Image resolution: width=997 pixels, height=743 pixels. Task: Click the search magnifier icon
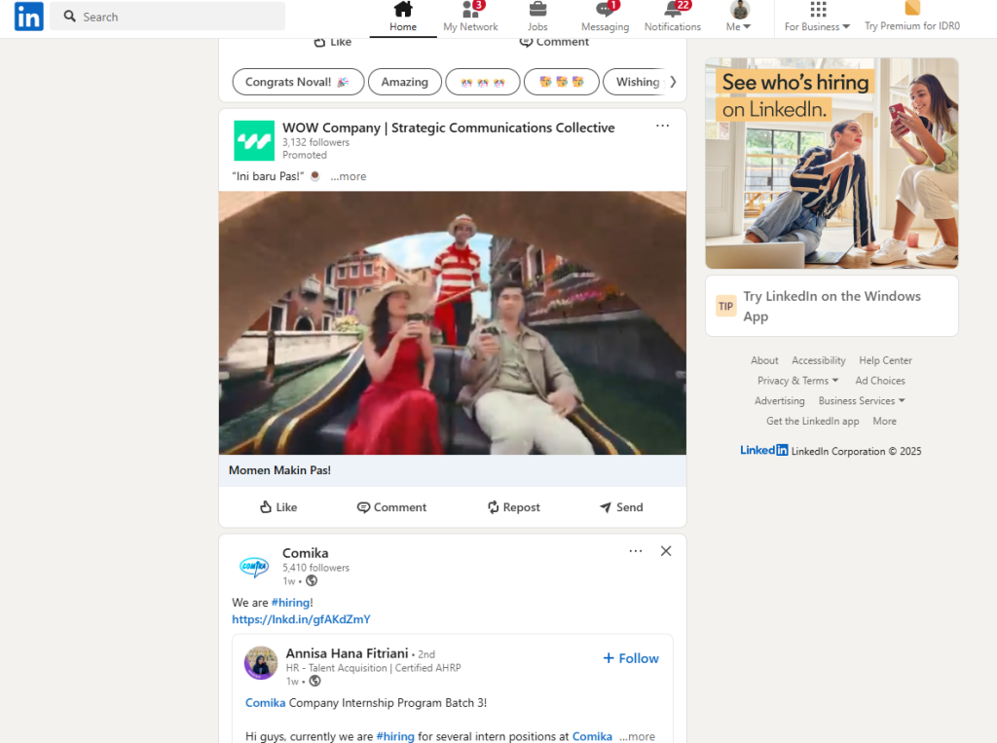(70, 16)
